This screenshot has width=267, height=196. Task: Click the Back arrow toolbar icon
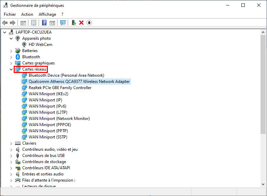coord(5,23)
